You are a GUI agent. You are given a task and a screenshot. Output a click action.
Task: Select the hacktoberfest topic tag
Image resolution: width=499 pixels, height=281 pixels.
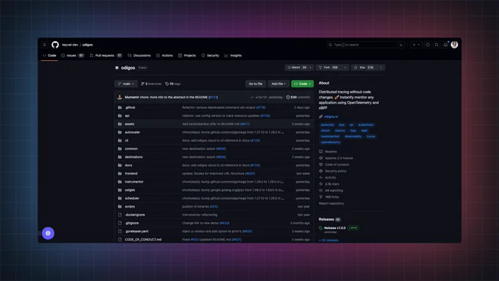[x=330, y=136]
